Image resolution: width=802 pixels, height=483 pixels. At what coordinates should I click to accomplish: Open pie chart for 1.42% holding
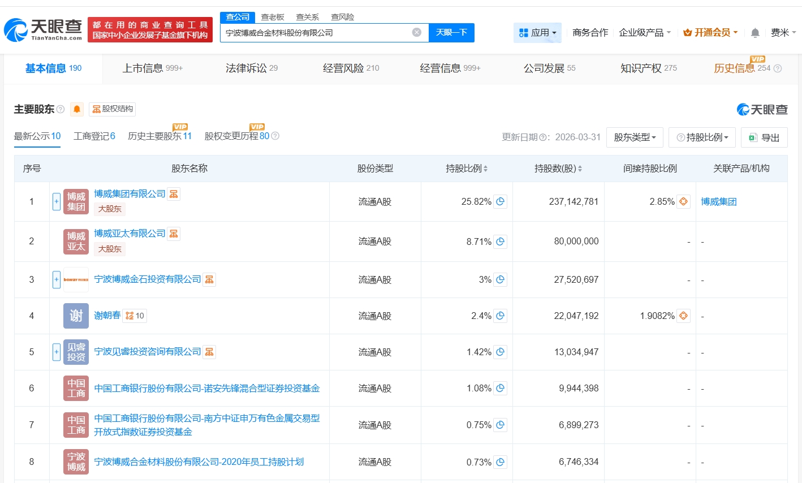click(x=500, y=352)
